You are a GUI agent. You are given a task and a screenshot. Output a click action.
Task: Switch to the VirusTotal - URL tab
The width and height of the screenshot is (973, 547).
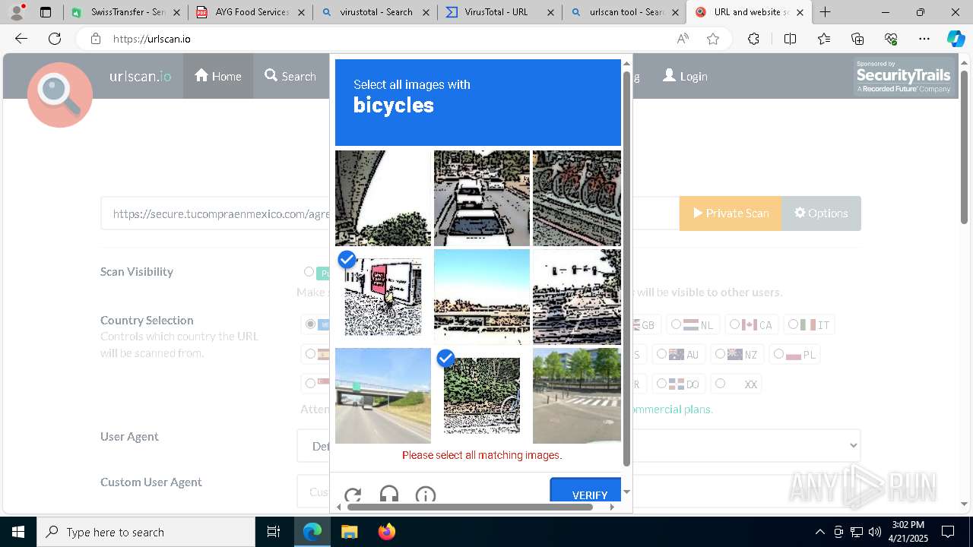click(x=499, y=12)
